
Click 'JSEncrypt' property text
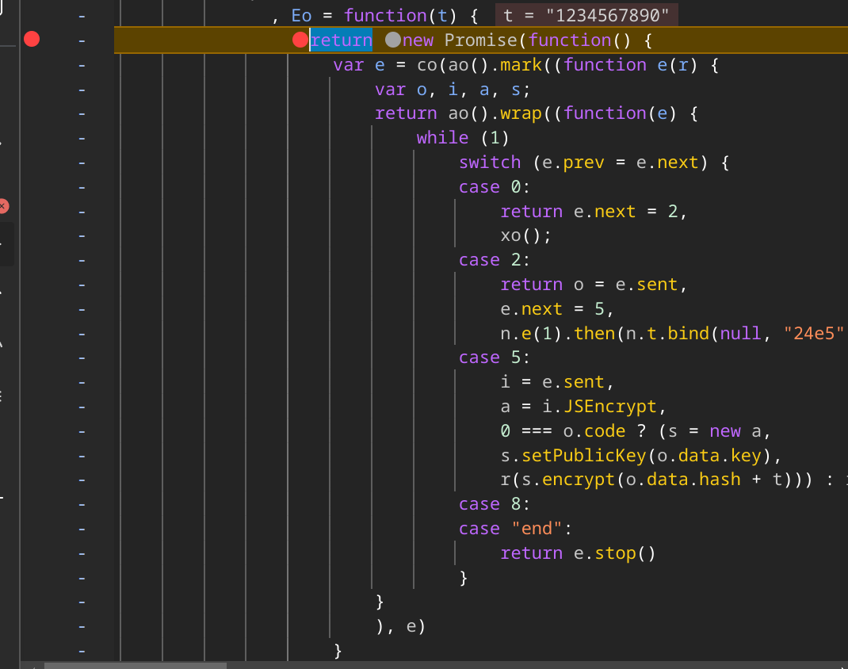point(610,406)
